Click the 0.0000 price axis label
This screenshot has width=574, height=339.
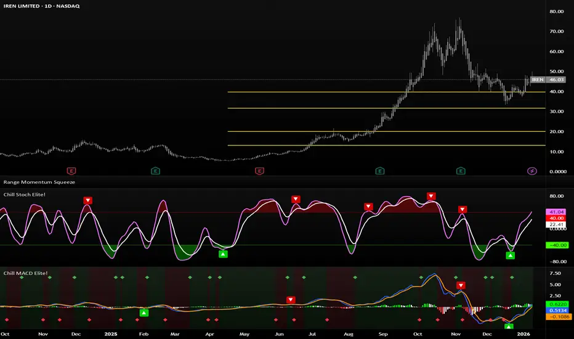click(x=558, y=171)
